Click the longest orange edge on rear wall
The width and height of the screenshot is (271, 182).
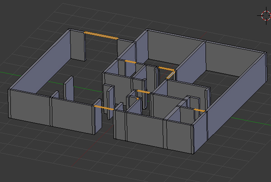(x=101, y=35)
